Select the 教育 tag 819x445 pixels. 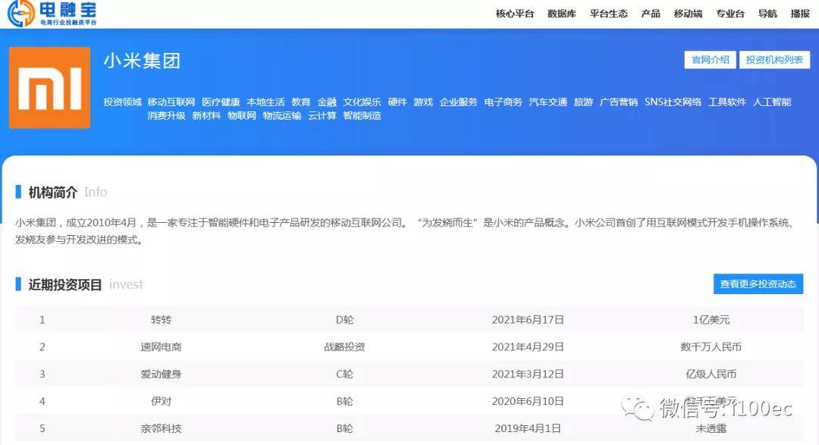click(301, 102)
